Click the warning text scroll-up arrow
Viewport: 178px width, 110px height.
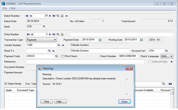click(x=127, y=79)
